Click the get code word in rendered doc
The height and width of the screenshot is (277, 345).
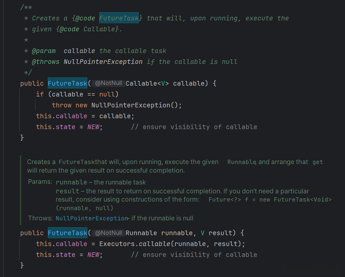click(x=318, y=162)
